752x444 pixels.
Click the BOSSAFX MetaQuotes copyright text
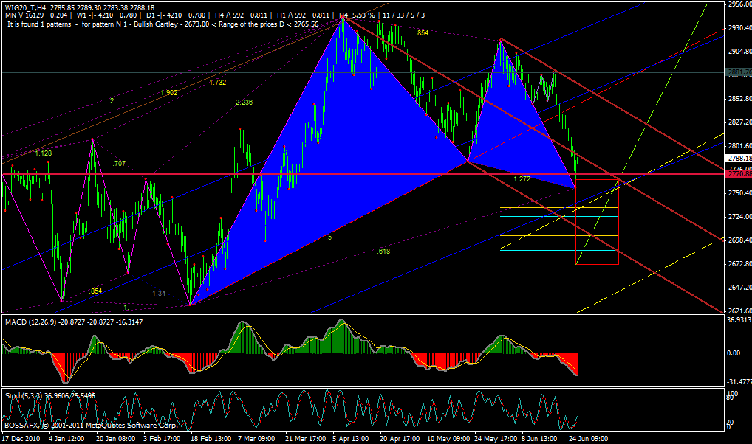(89, 426)
